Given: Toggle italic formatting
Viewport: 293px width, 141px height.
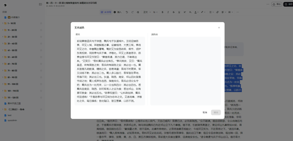Looking at the screenshot, I should tap(168, 12).
